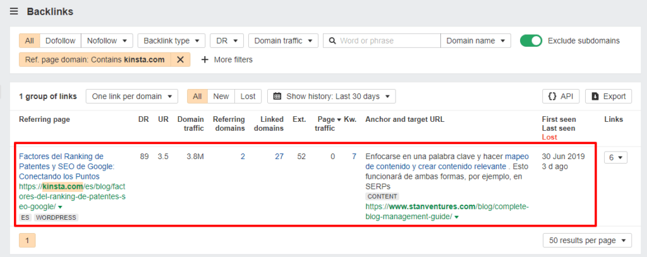
Task: Toggle Exclude subdomains switch
Action: (531, 40)
